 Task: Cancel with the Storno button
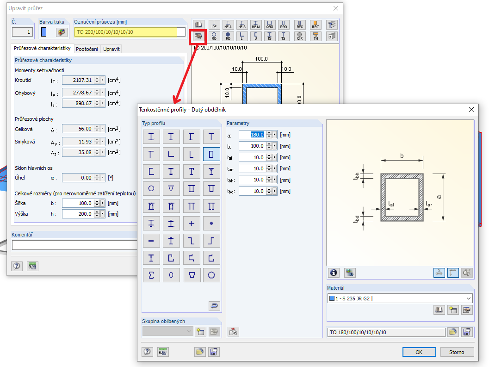click(x=457, y=352)
